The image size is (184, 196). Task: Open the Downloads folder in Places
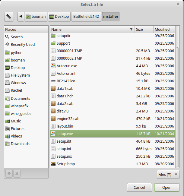tap(26, 144)
